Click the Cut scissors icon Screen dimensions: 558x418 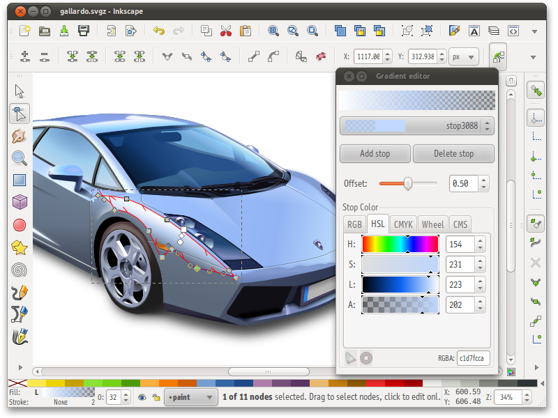click(225, 31)
